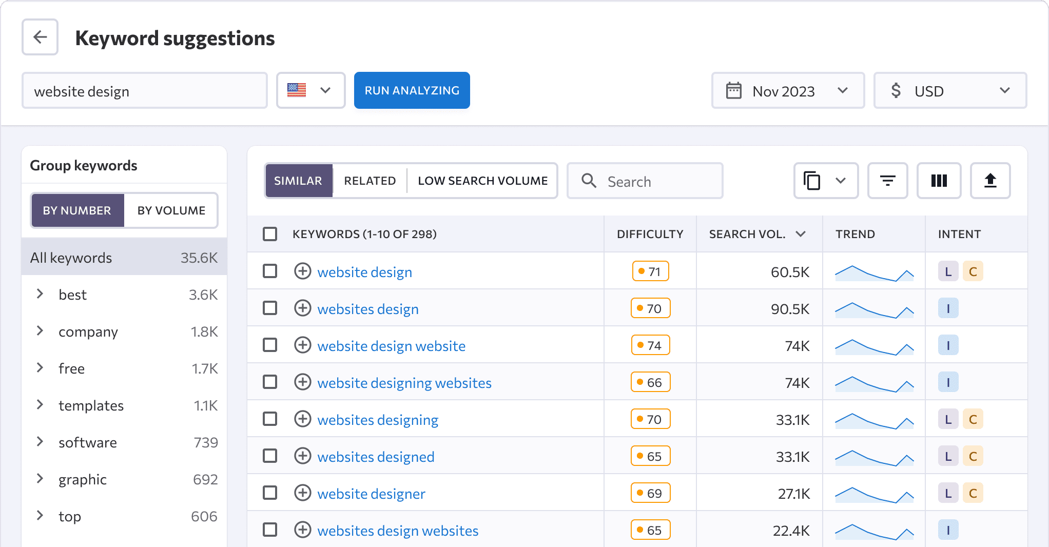This screenshot has height=547, width=1049.
Task: Click the Difficulty column header
Action: [x=650, y=234]
